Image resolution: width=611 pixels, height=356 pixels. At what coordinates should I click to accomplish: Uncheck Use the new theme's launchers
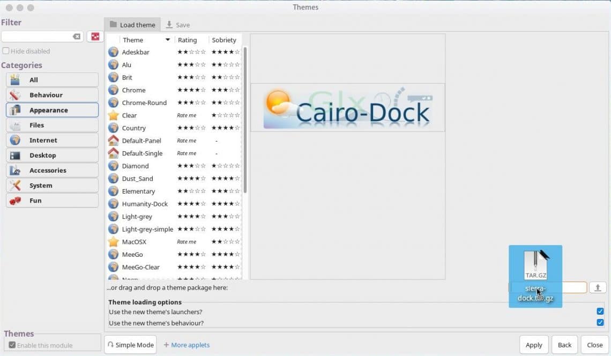click(600, 311)
